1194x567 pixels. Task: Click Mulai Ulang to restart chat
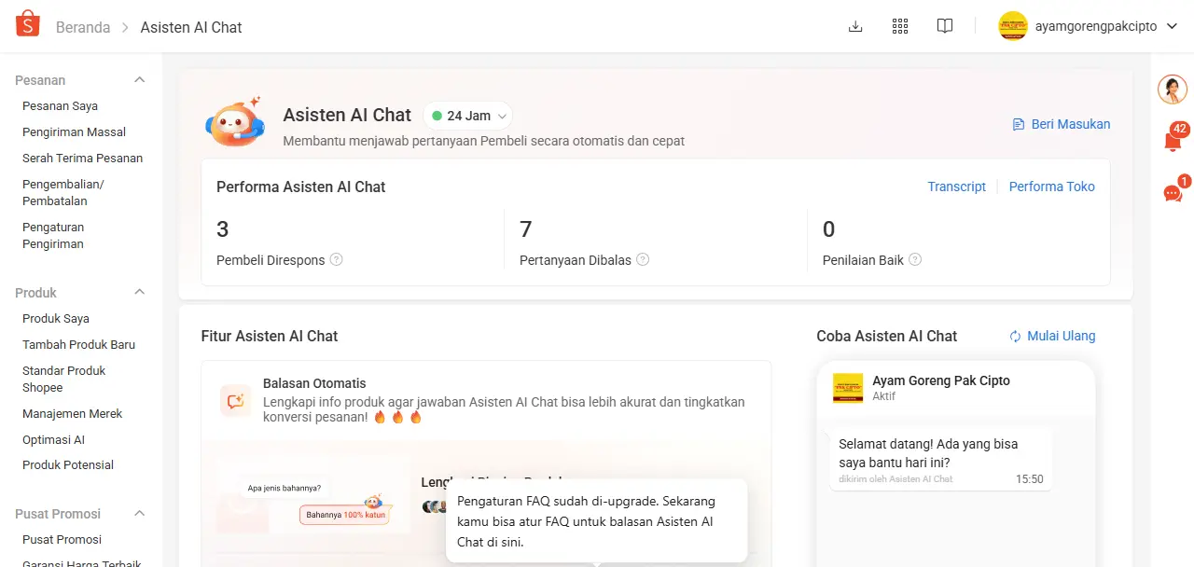1062,336
